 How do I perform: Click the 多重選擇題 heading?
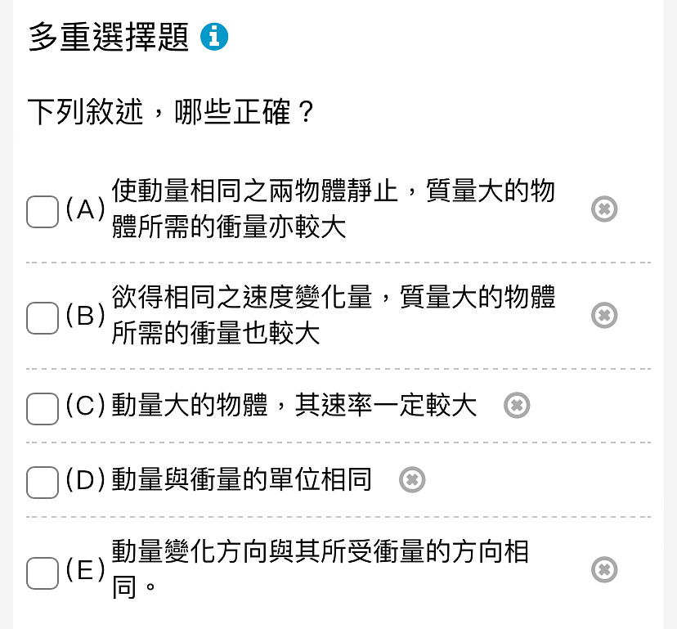click(109, 37)
